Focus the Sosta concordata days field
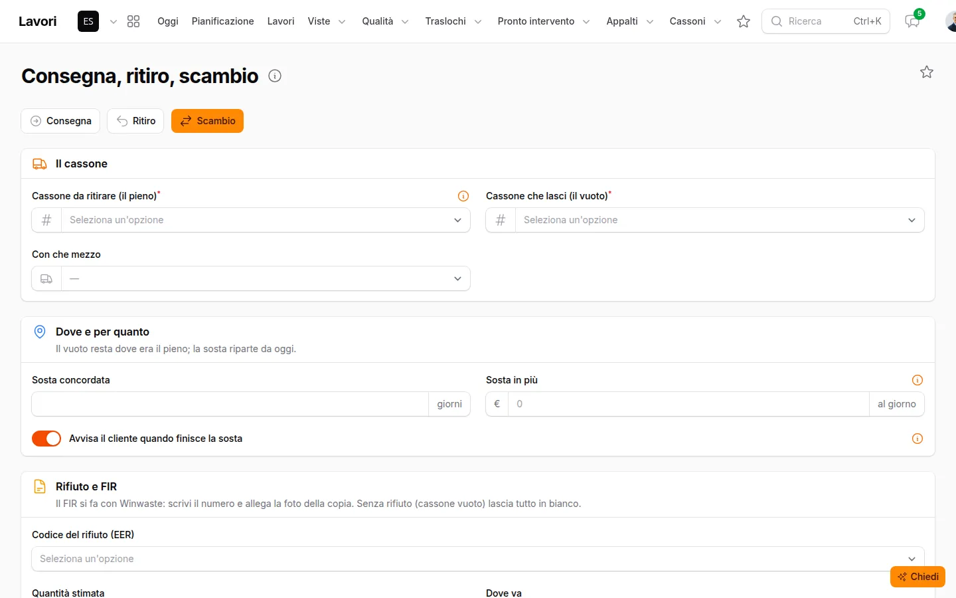The image size is (956, 598). tap(230, 404)
